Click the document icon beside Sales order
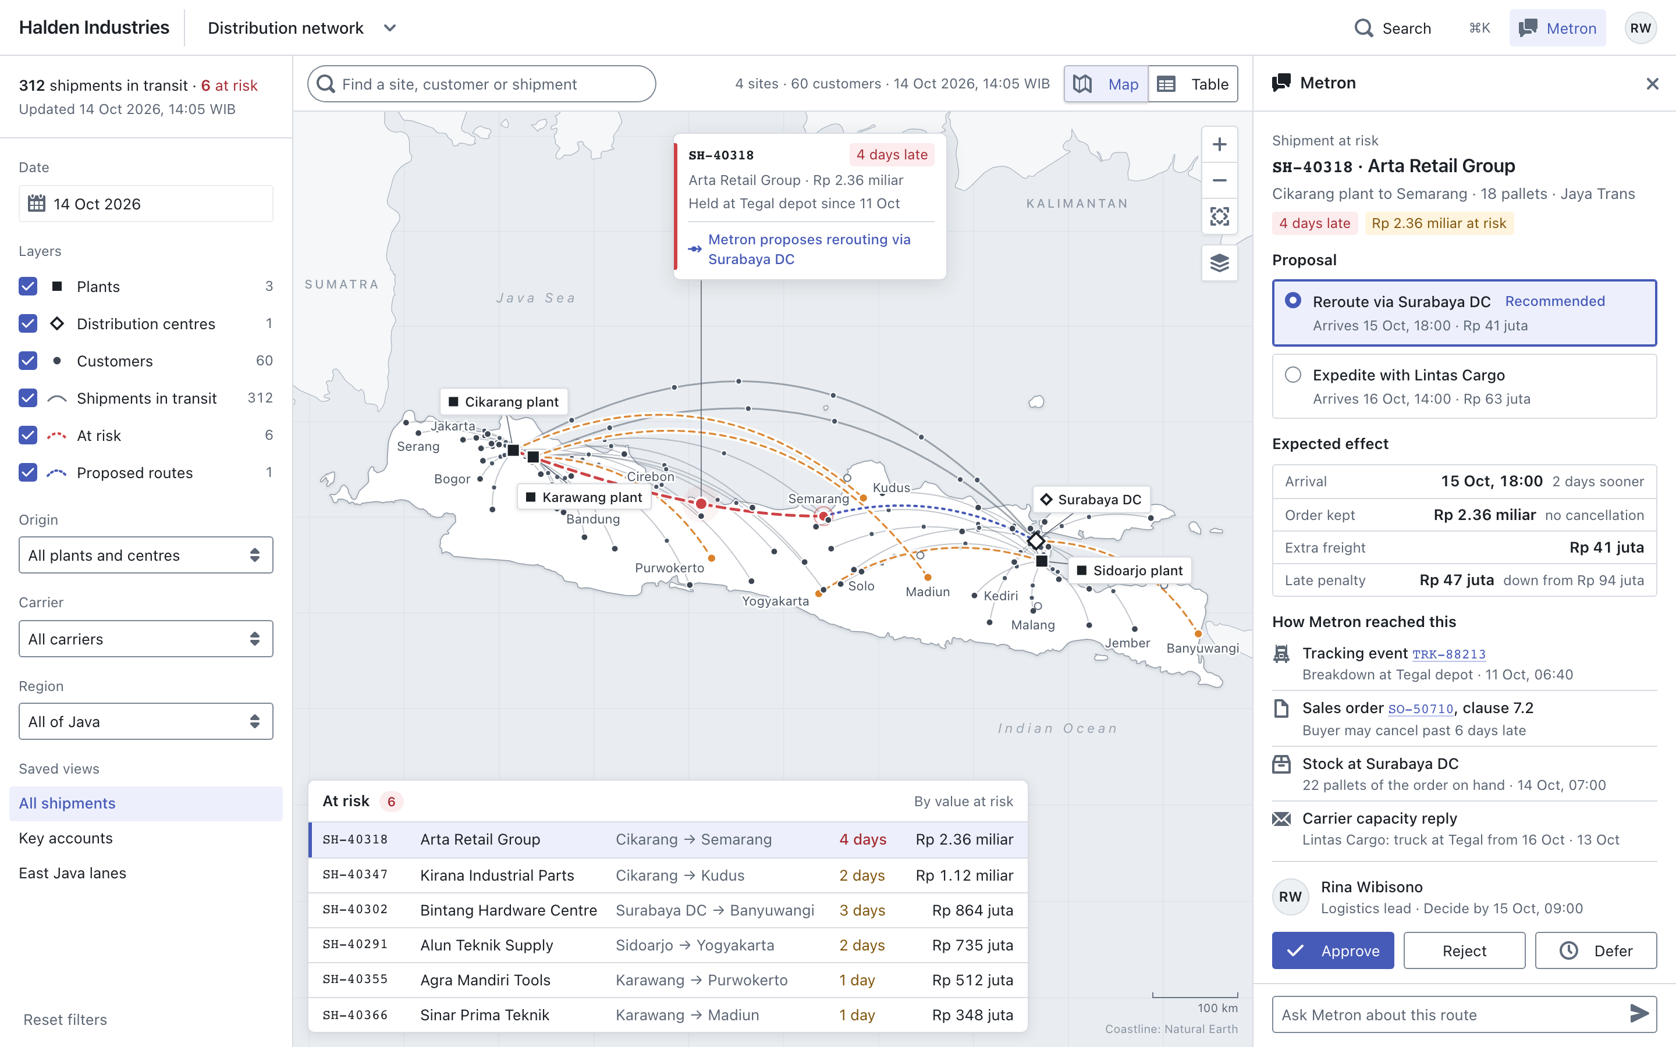This screenshot has width=1676, height=1047. tap(1281, 708)
